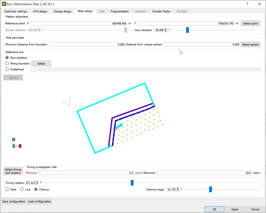Click the Reference point X field
Screen dimensions: 266x213
tap(79, 23)
